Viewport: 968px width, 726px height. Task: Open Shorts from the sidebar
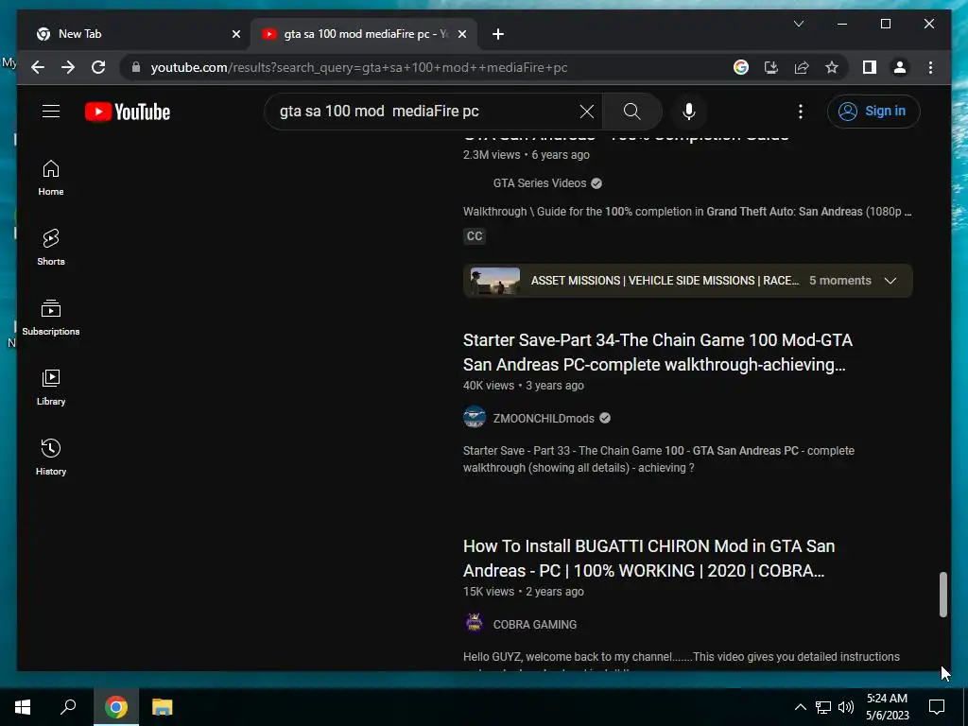(x=51, y=248)
